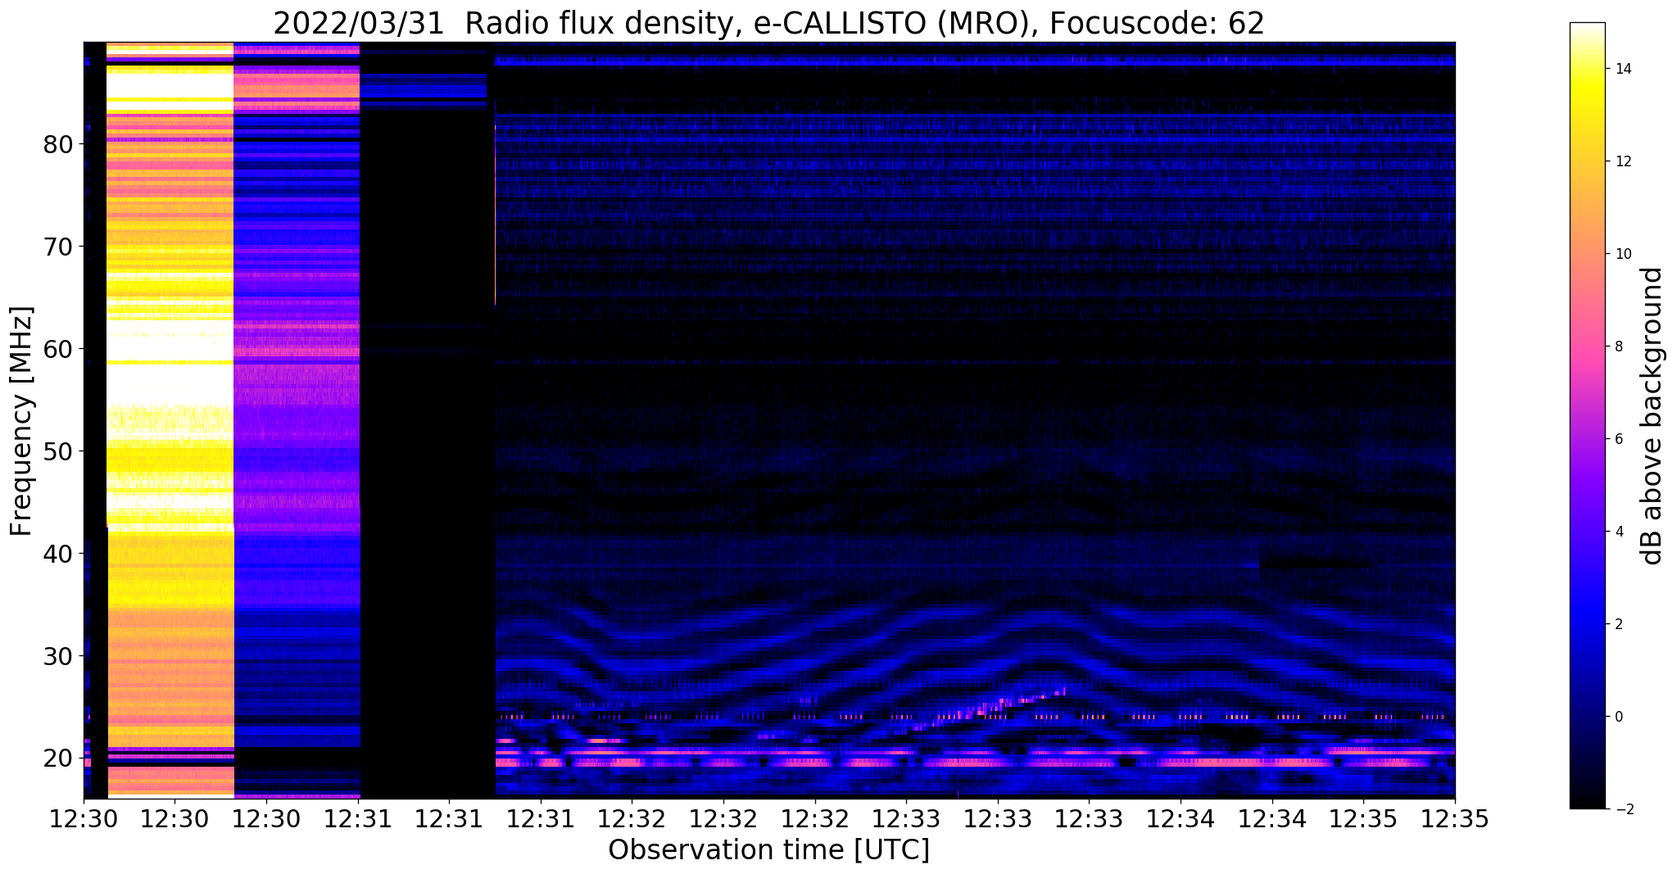Click the bright yellow-white saturated band in spectrogram
1677x874 pixels.
(x=170, y=419)
